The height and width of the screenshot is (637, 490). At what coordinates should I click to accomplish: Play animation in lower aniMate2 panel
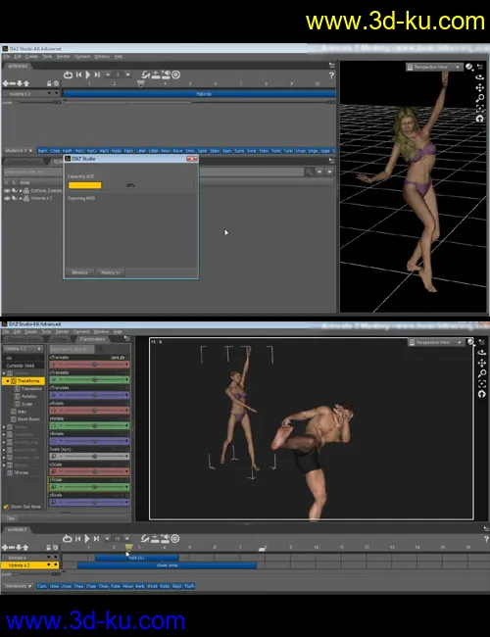(x=87, y=539)
